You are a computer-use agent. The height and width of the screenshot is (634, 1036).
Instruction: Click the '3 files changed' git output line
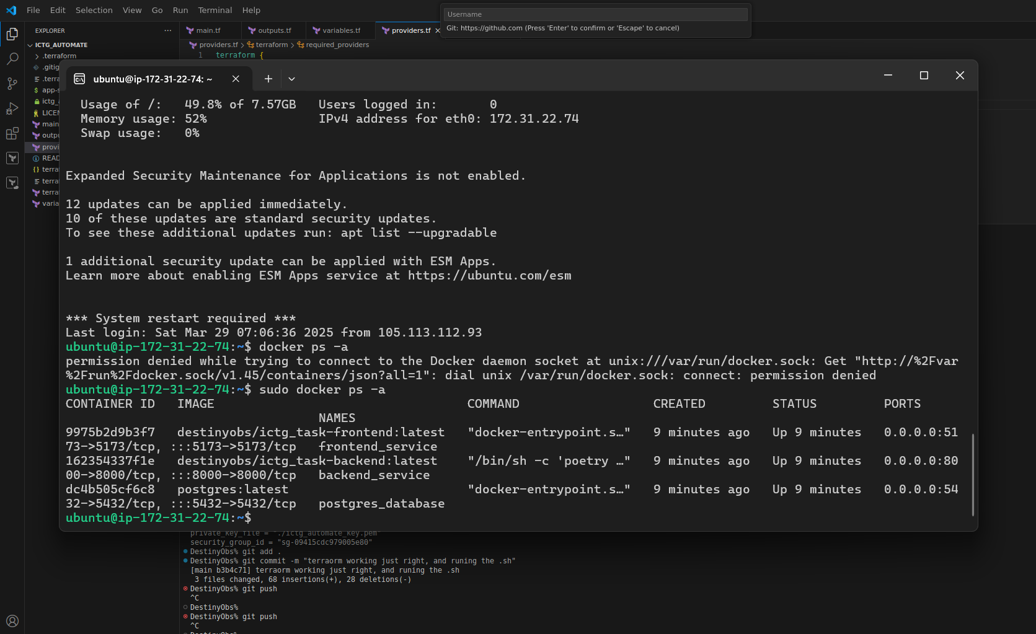pos(303,579)
